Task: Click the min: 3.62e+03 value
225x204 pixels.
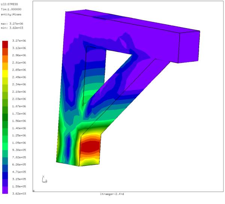Action: tap(13, 27)
